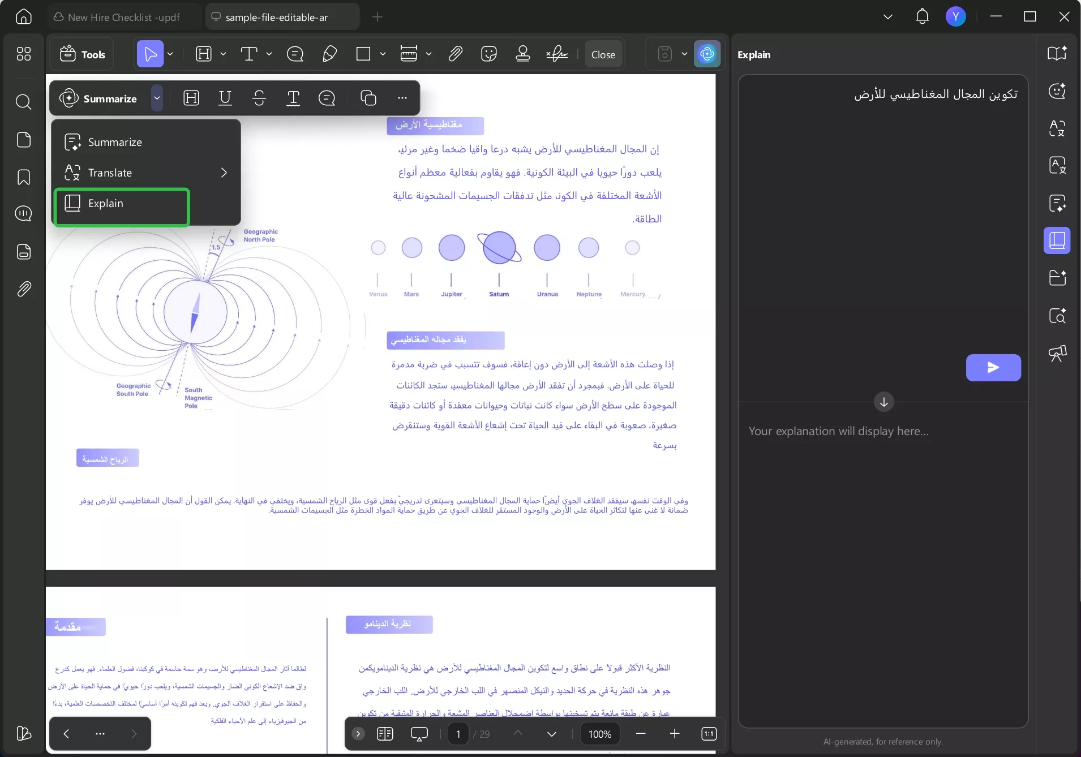This screenshot has width=1081, height=757.
Task: Select the Stamp tool
Action: pos(522,54)
